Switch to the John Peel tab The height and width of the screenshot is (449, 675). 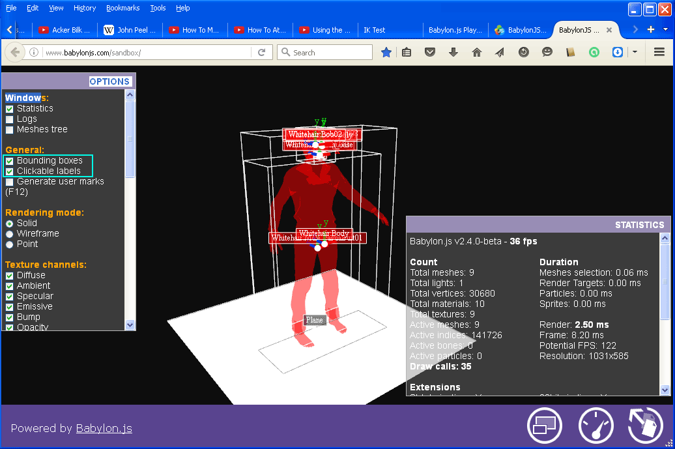click(x=130, y=30)
